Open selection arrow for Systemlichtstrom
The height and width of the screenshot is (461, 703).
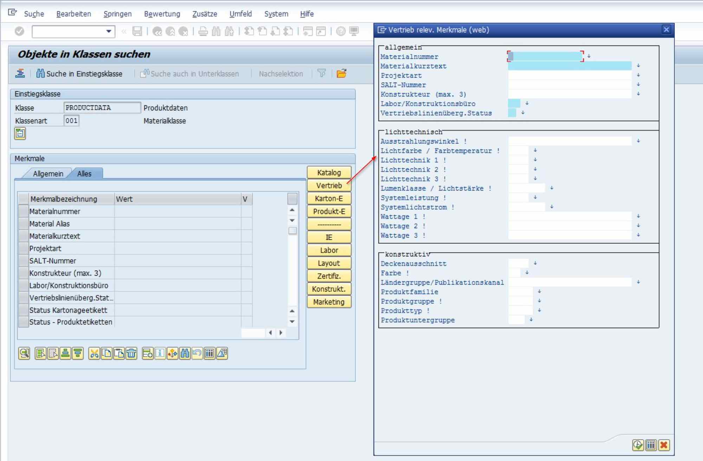[552, 207]
